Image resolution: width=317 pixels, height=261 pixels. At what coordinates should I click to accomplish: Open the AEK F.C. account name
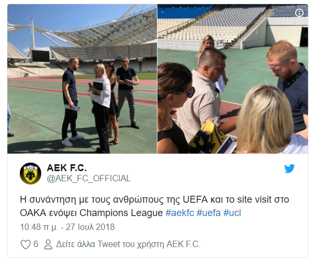[67, 167]
